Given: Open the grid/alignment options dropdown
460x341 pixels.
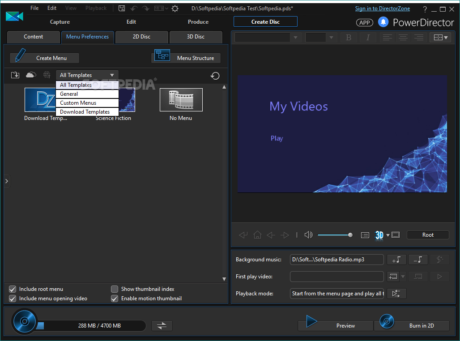Looking at the screenshot, I should coord(440,37).
